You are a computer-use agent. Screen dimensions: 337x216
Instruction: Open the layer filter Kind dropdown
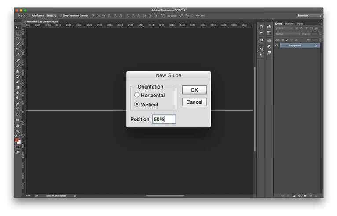click(x=284, y=28)
